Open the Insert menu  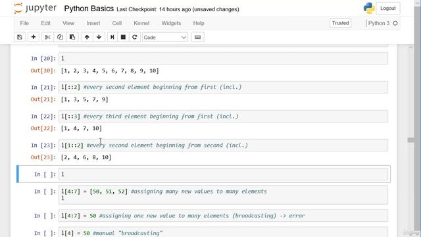tap(93, 23)
